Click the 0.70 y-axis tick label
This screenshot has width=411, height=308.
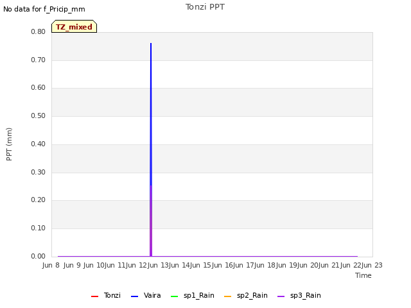(x=39, y=60)
